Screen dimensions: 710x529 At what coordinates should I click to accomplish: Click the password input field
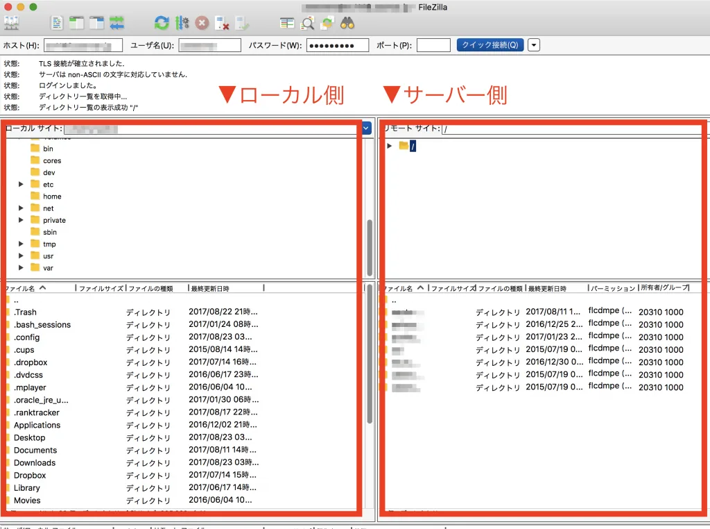click(338, 45)
